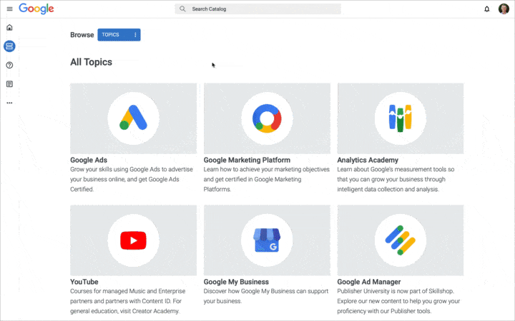Image resolution: width=515 pixels, height=321 pixels.
Task: Open the Google My Business logo thumbnail
Action: (x=267, y=240)
